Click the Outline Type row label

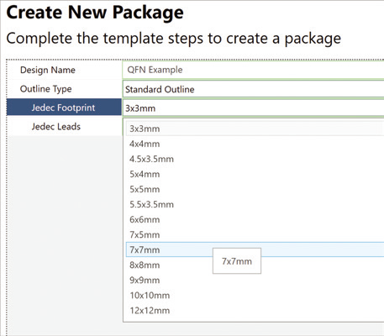46,89
